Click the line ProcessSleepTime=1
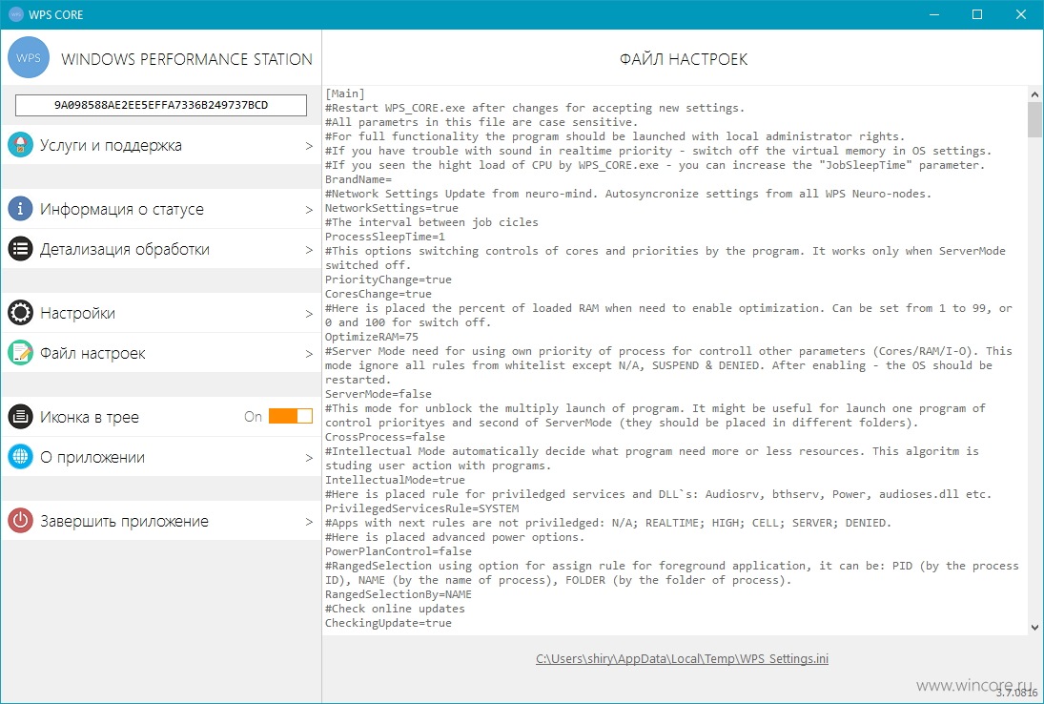Screen dimensions: 1044x704 click(385, 237)
